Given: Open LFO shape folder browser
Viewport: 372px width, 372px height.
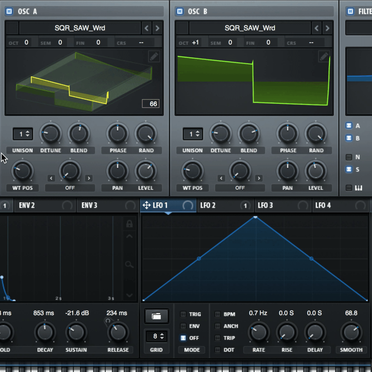Looking at the screenshot, I should coord(156,316).
